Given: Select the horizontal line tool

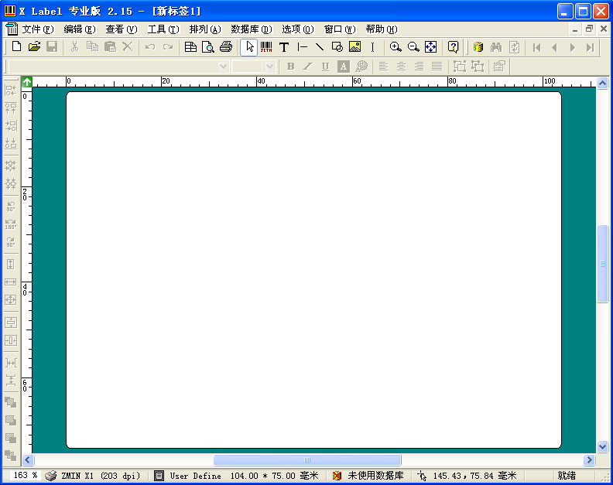Looking at the screenshot, I should click(302, 47).
